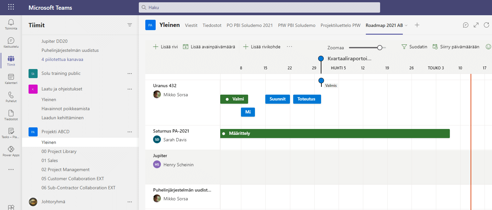Open Keskustelu chat icon in sidebar
492x210 pixels.
[x=11, y=41]
